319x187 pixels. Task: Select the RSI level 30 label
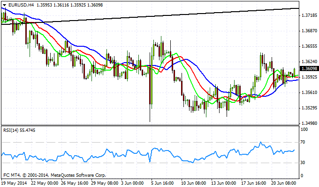(303, 163)
